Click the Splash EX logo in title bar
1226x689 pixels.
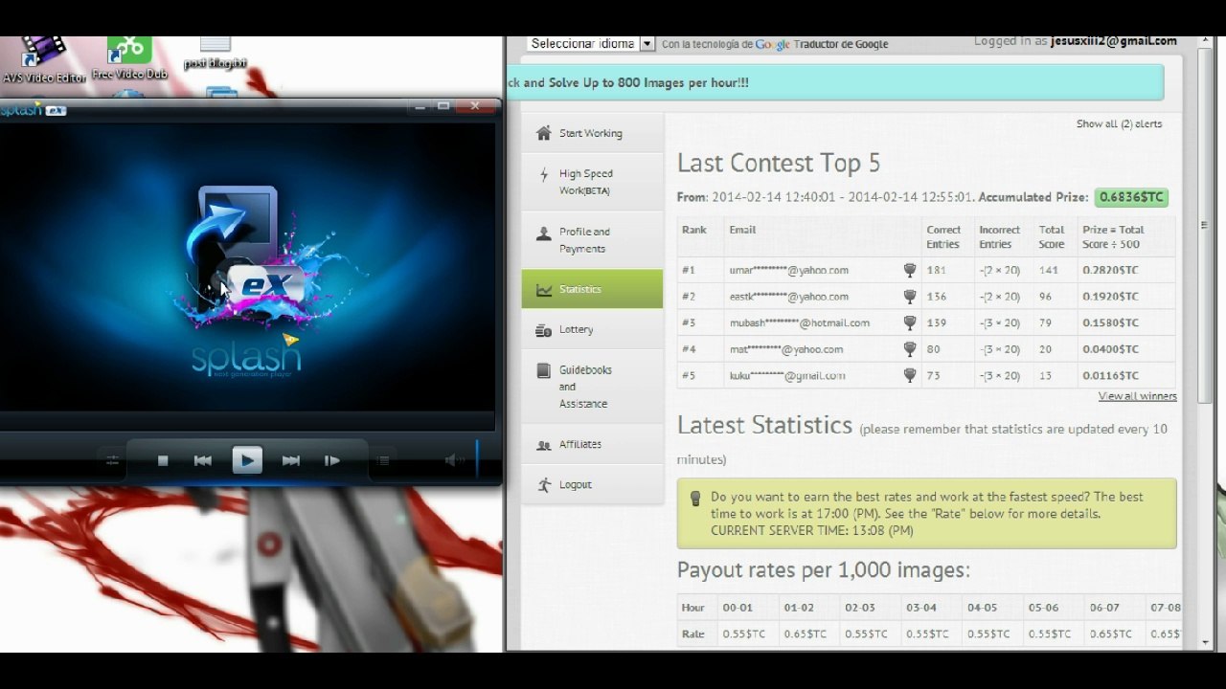point(34,110)
